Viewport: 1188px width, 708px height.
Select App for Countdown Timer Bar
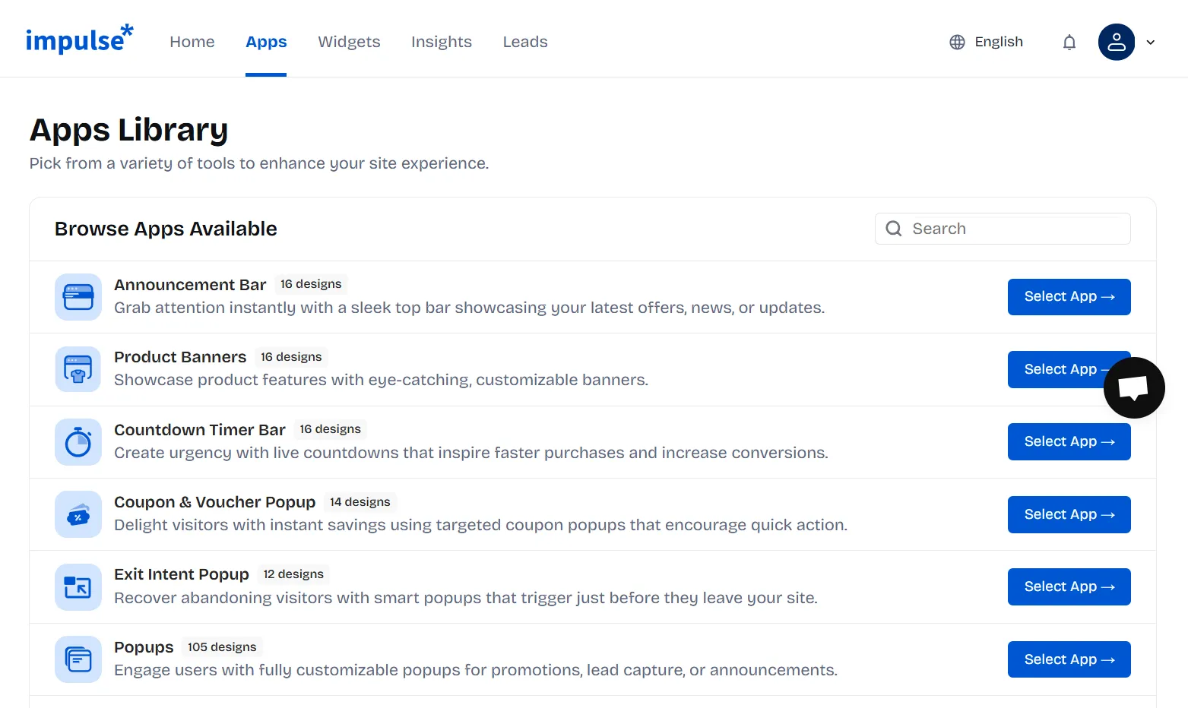tap(1069, 442)
